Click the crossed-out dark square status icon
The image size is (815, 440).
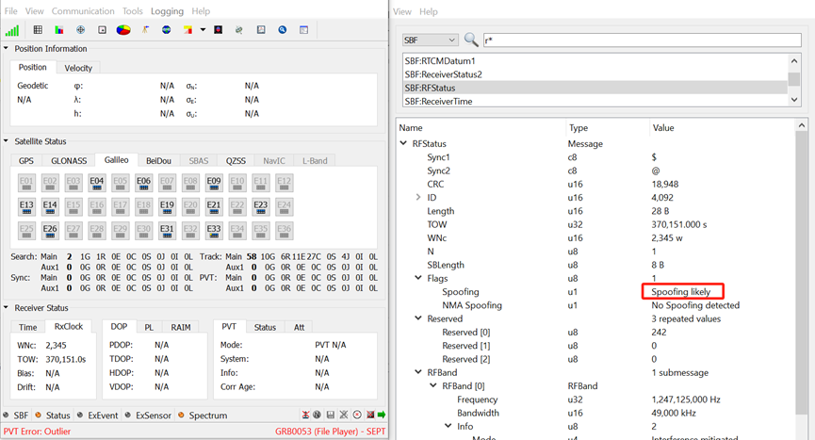pyautogui.click(x=370, y=415)
